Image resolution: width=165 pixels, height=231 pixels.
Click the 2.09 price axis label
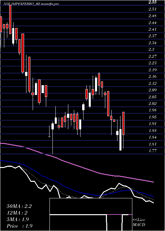point(152,90)
